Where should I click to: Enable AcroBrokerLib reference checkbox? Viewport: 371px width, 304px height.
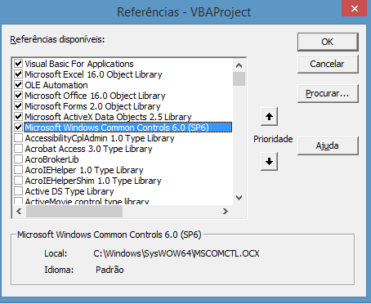pyautogui.click(x=18, y=159)
